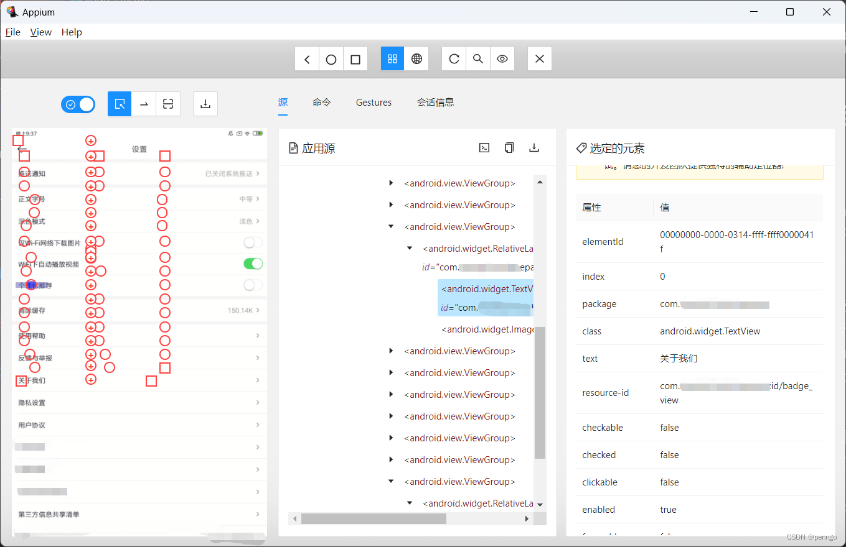Click the 值 column header

(665, 208)
